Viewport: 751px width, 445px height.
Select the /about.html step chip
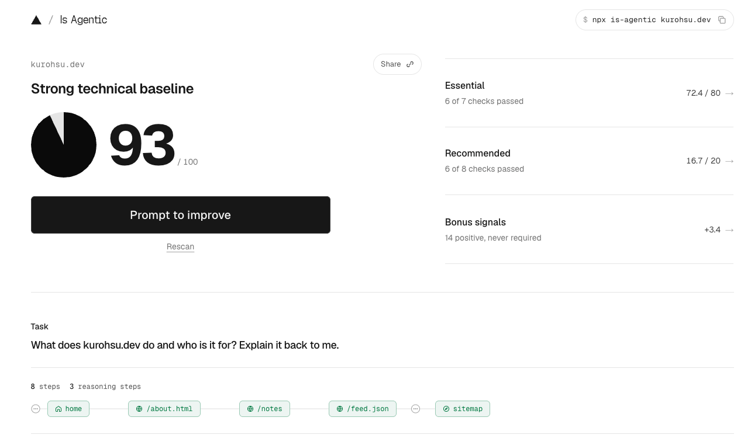pos(164,409)
